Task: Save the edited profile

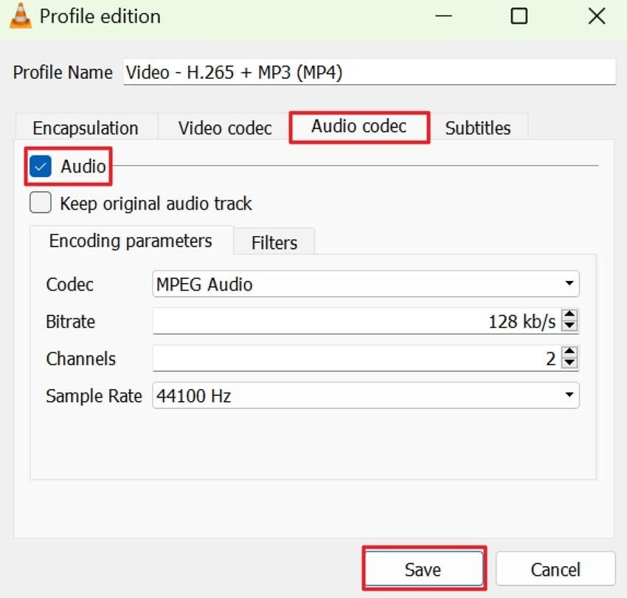Action: click(423, 569)
